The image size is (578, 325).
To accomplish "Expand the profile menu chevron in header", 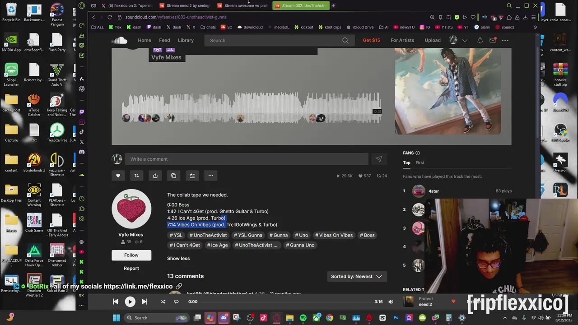I will (x=465, y=40).
